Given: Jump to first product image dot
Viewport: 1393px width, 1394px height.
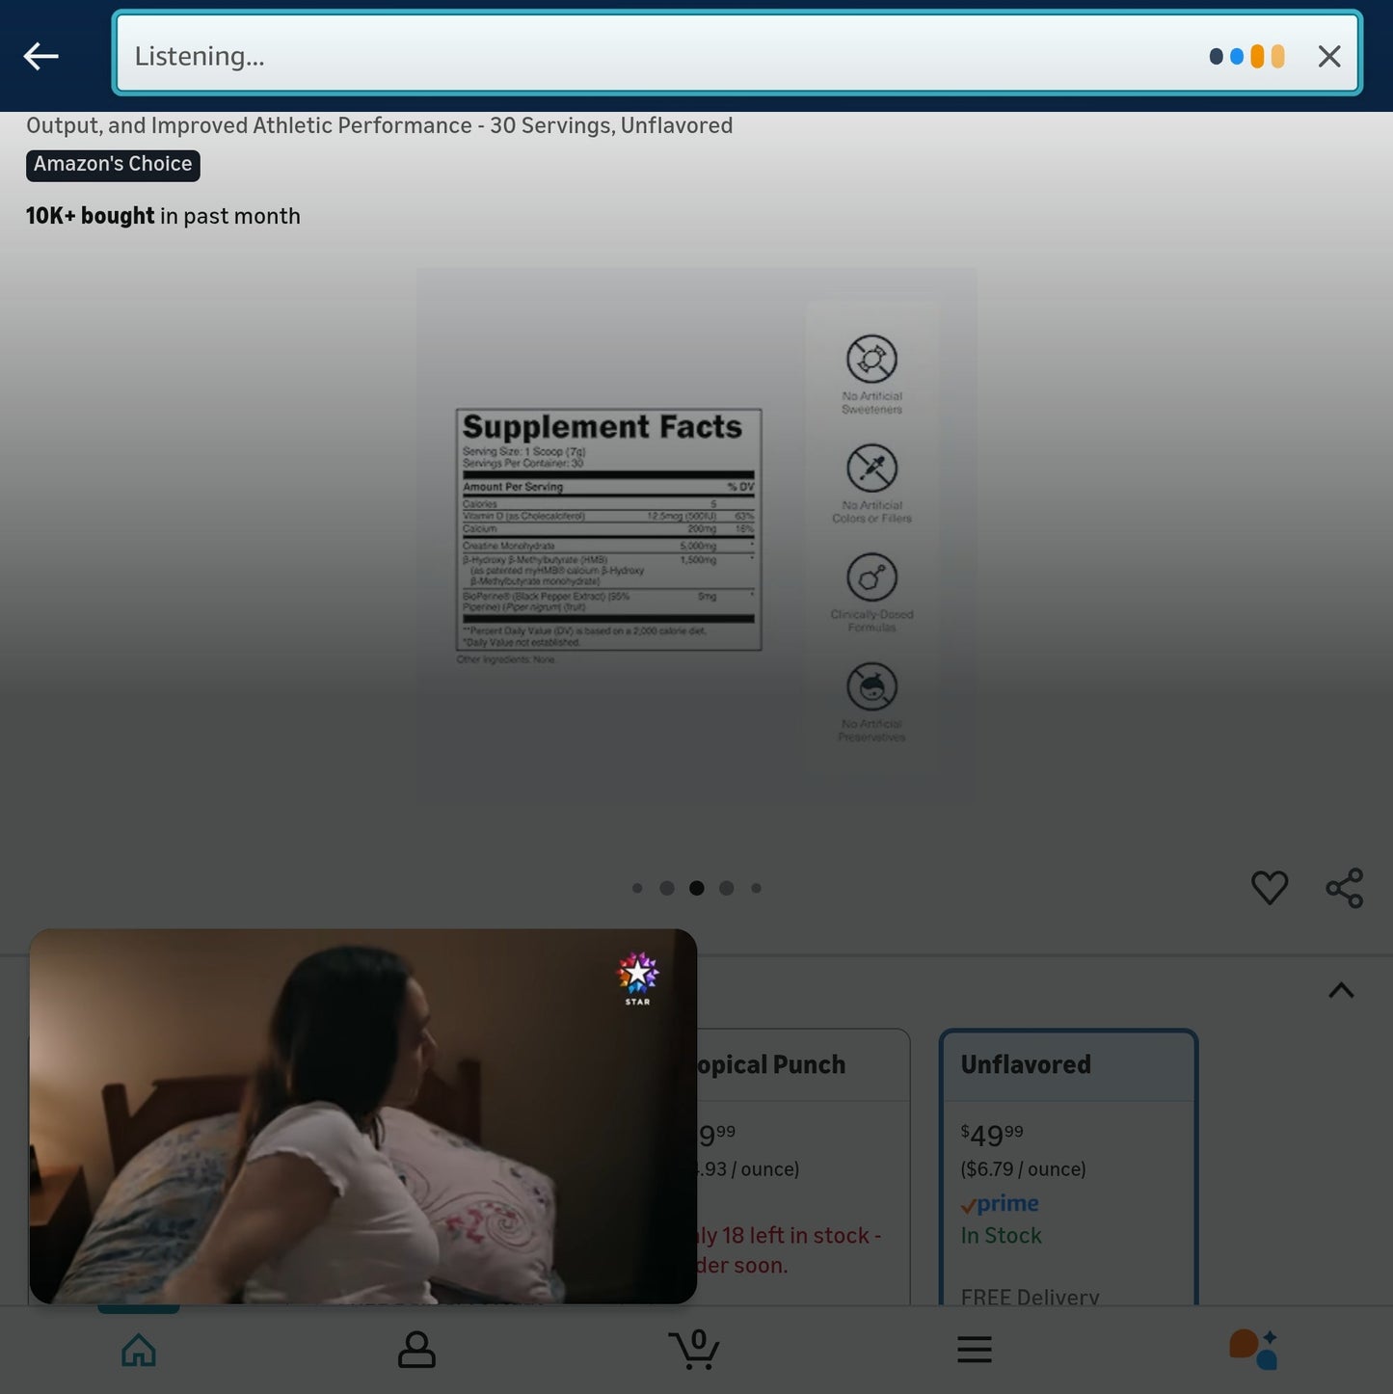Looking at the screenshot, I should click(637, 888).
